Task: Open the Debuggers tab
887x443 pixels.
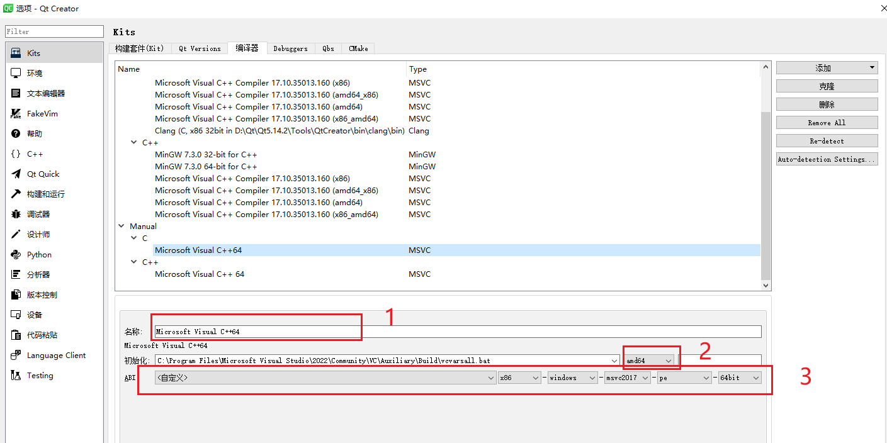Action: tap(290, 48)
